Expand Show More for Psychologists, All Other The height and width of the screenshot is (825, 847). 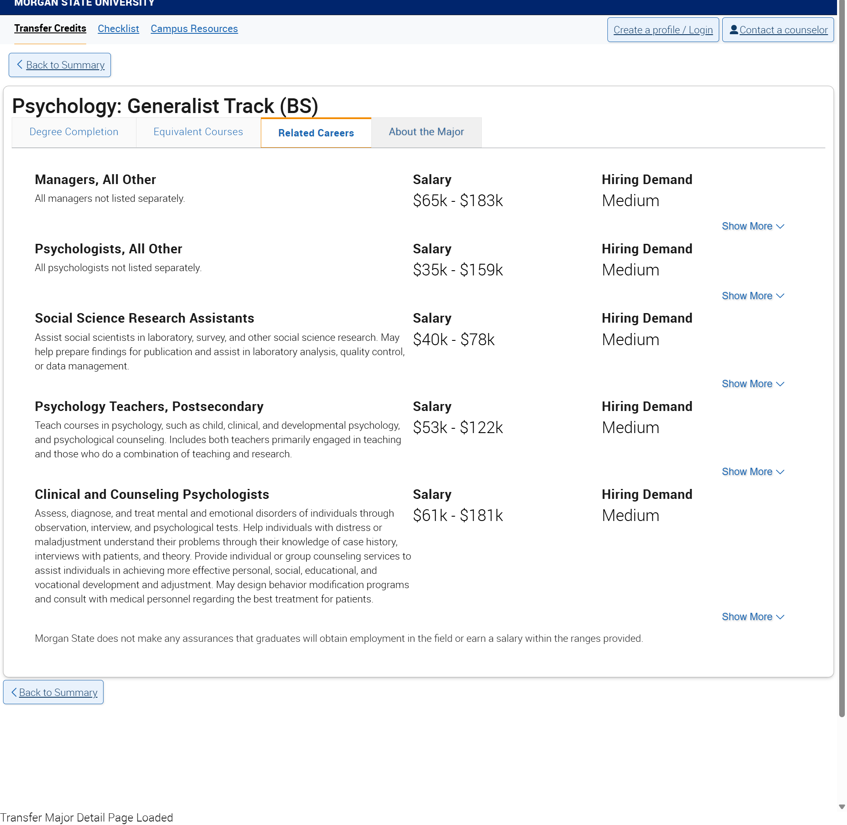(x=753, y=296)
